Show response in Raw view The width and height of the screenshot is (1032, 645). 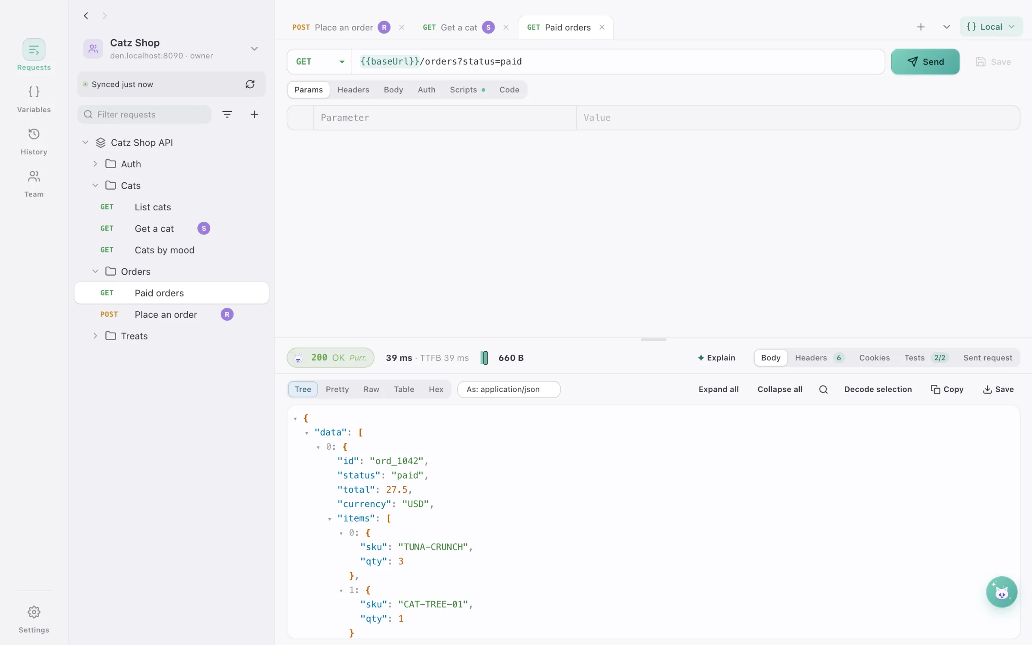pos(372,390)
